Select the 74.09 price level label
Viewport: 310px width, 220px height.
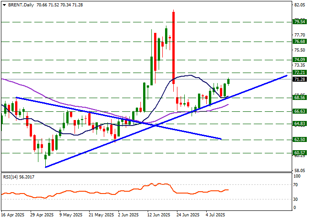pos(300,59)
